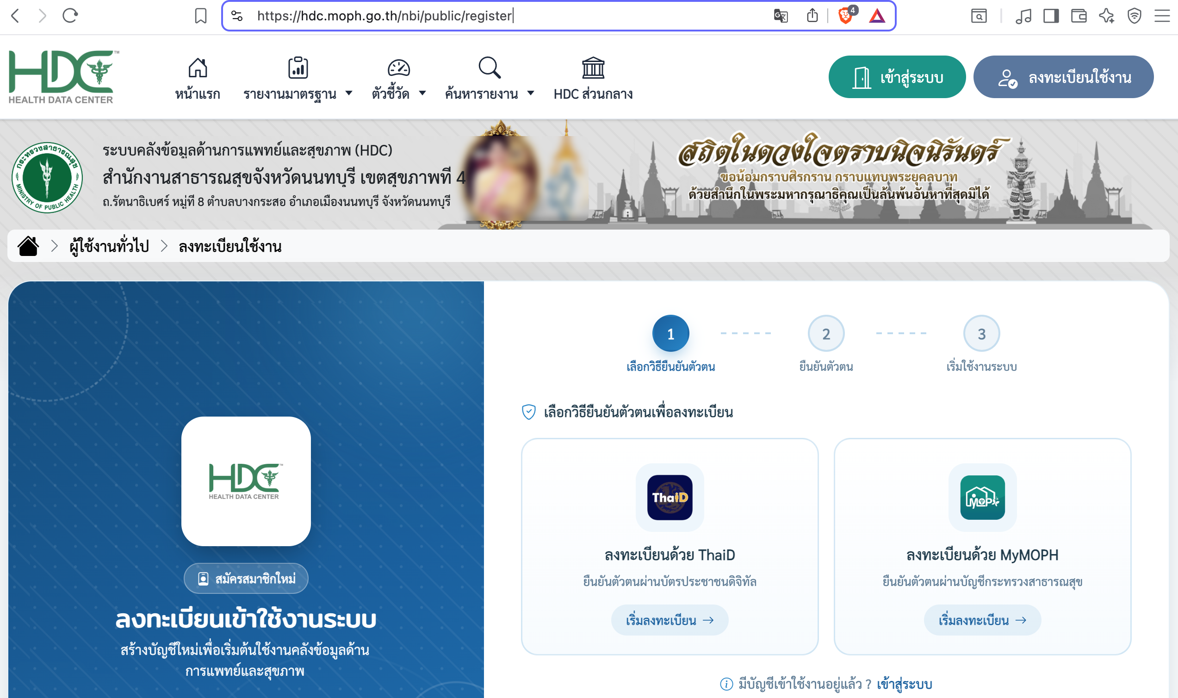Select step 1 เลือกวิธียืนยันตัวตน circle
1178x698 pixels.
[671, 333]
